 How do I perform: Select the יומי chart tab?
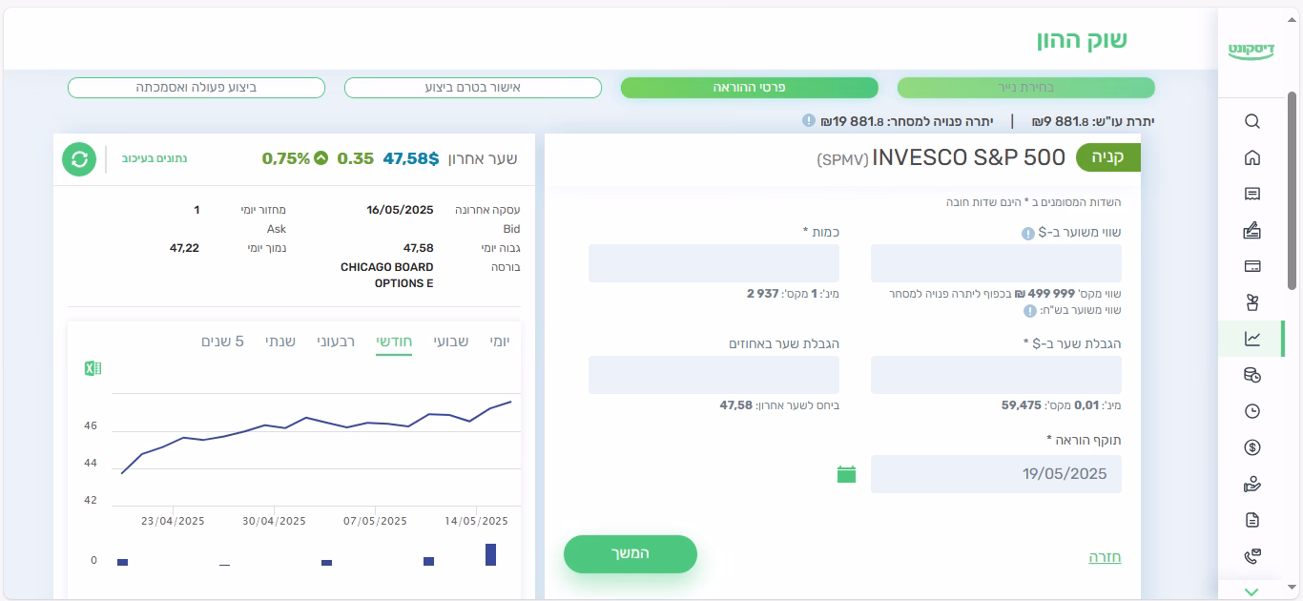[x=500, y=342]
